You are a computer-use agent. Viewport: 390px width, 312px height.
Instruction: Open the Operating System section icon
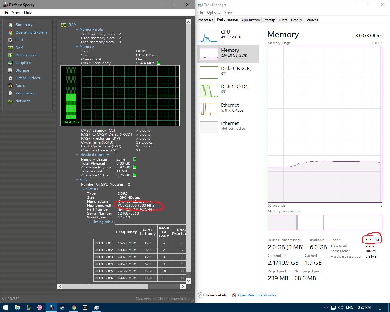point(10,32)
